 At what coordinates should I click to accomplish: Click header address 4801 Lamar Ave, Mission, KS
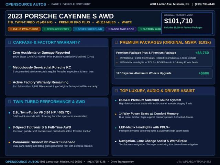pos(169,4)
